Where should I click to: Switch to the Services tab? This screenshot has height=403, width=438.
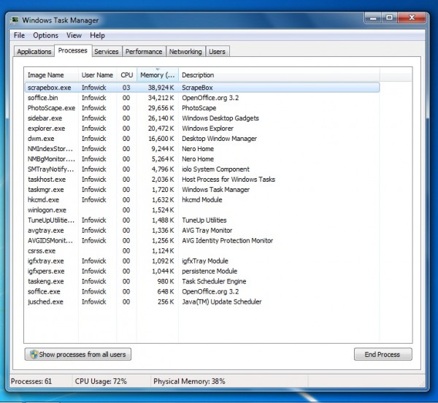point(107,52)
